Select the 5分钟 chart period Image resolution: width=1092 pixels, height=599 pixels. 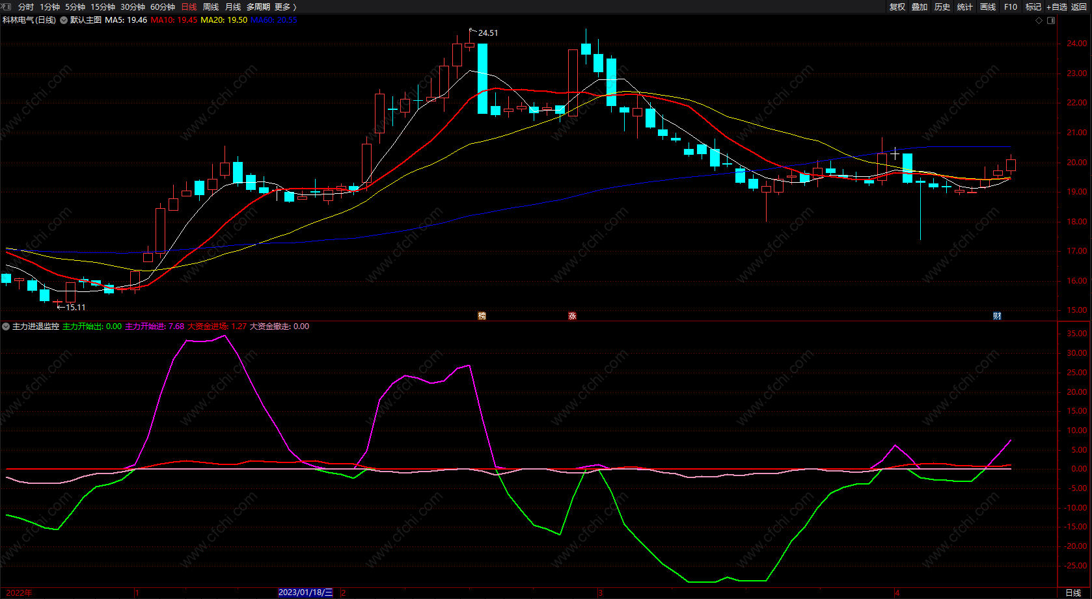[x=75, y=7]
